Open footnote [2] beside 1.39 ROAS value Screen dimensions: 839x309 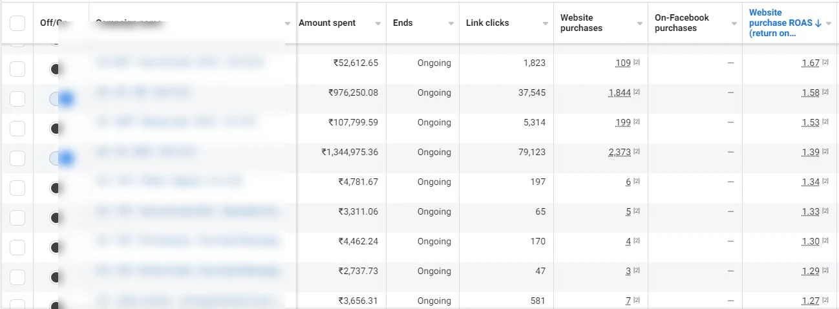[x=825, y=151]
